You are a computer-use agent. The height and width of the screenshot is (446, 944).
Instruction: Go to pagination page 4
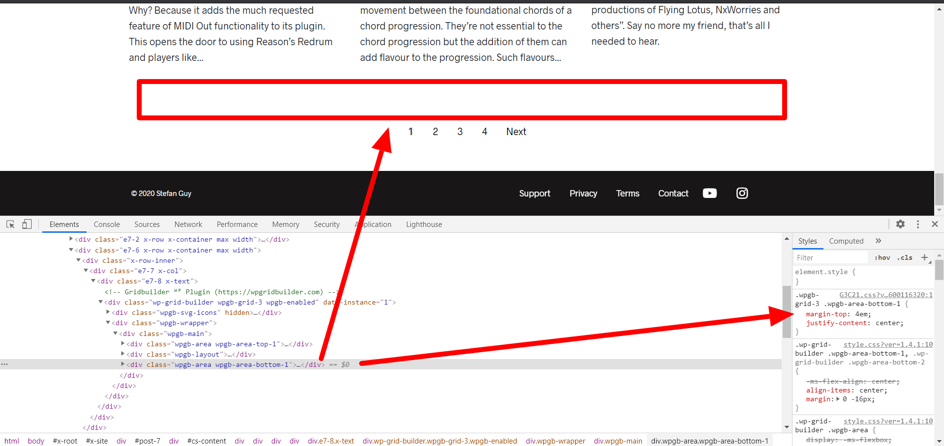485,132
